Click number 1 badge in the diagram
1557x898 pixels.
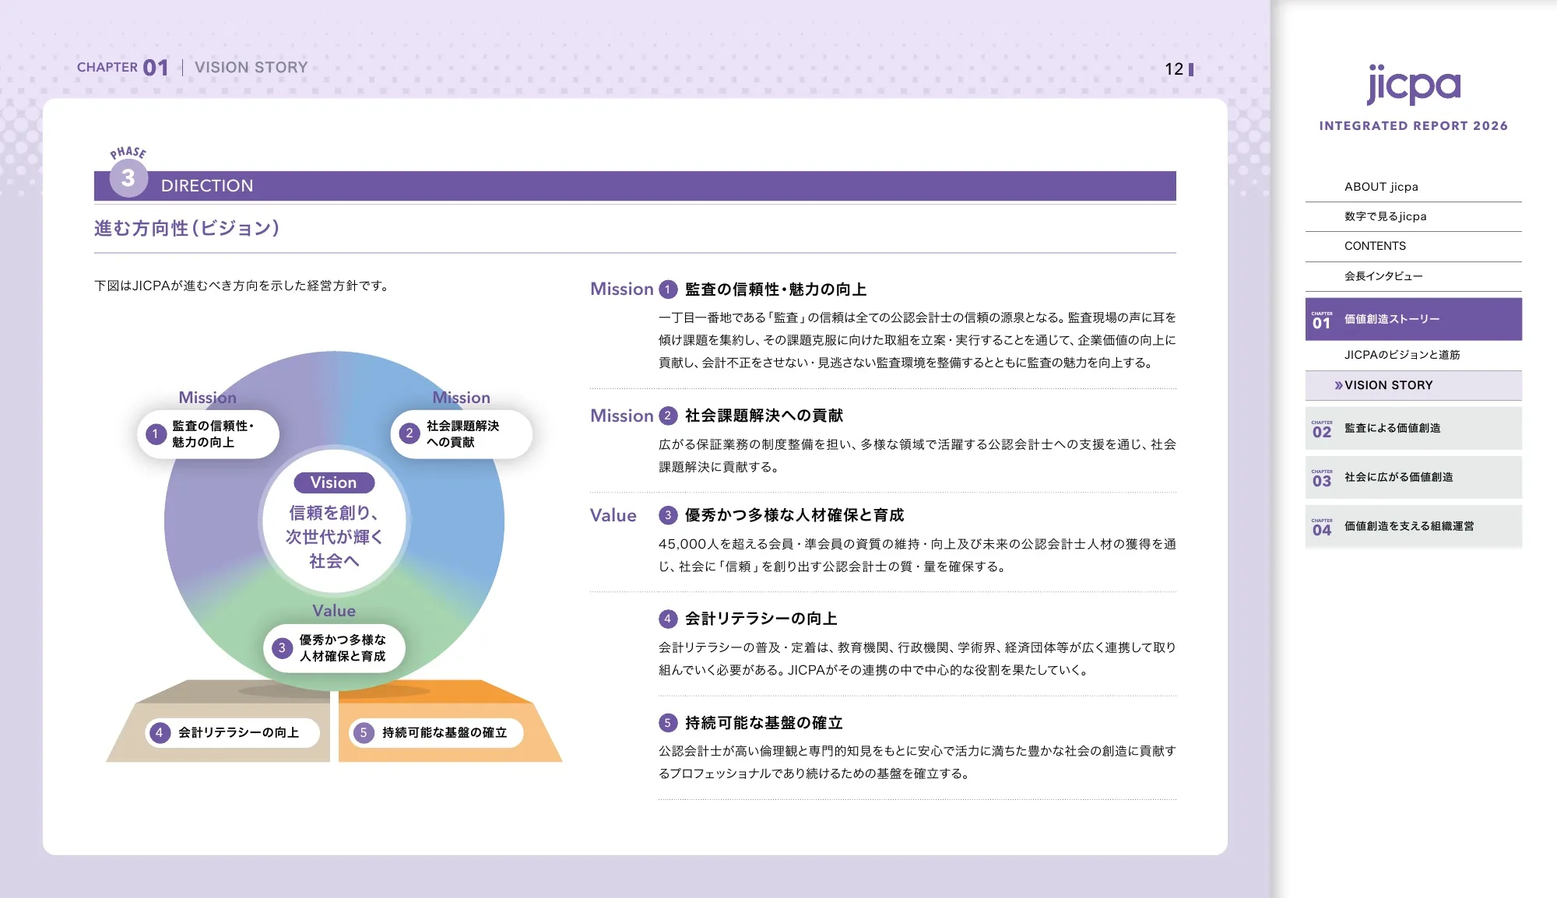pyautogui.click(x=156, y=434)
